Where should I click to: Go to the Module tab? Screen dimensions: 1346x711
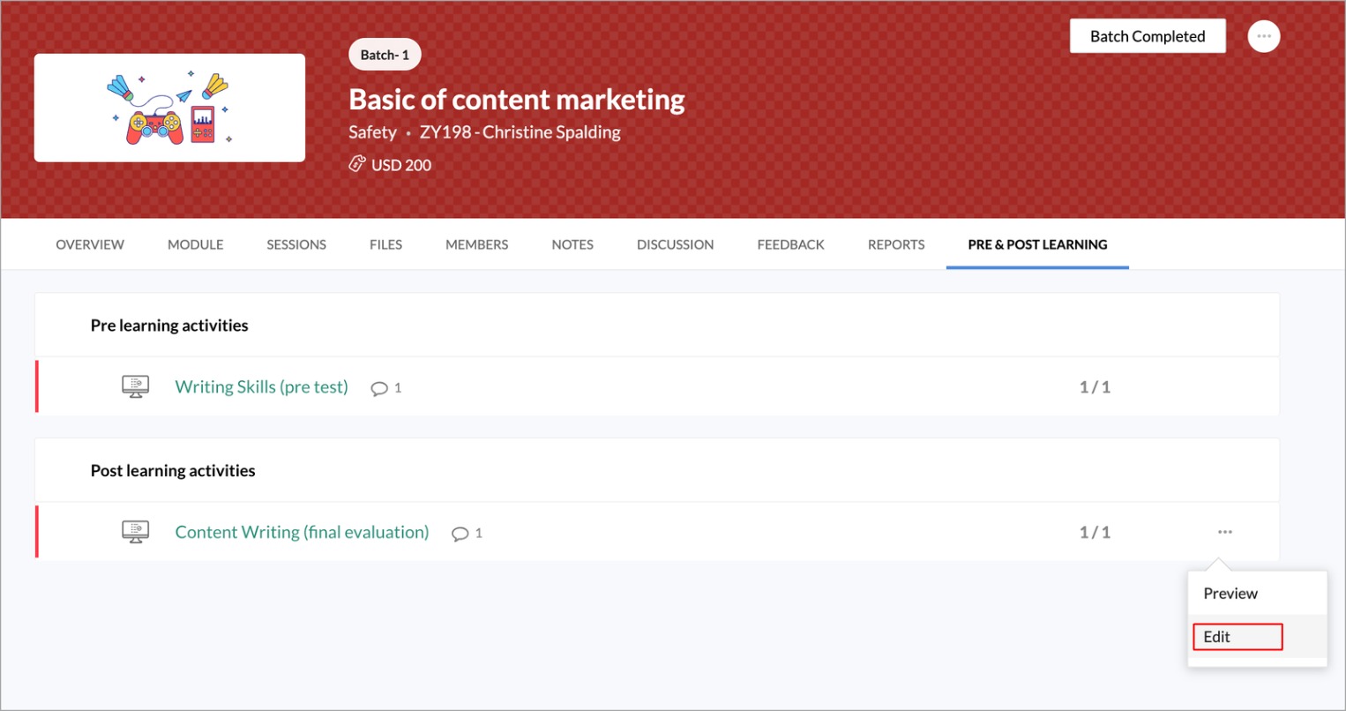click(195, 244)
